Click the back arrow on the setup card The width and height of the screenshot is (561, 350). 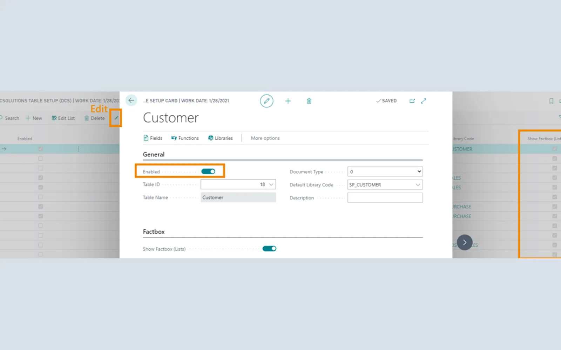[131, 100]
